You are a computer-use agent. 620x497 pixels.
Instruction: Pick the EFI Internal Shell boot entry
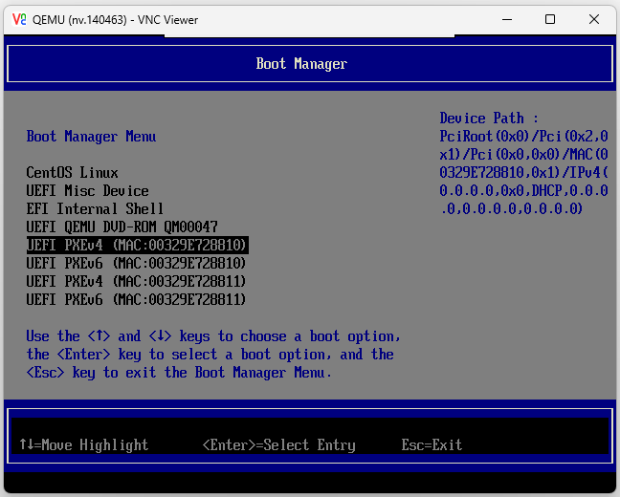coord(95,209)
